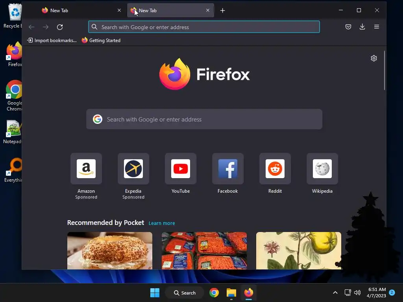The height and width of the screenshot is (302, 403).
Task: Select the Google Chrome desktop shortcut
Action: (14, 96)
